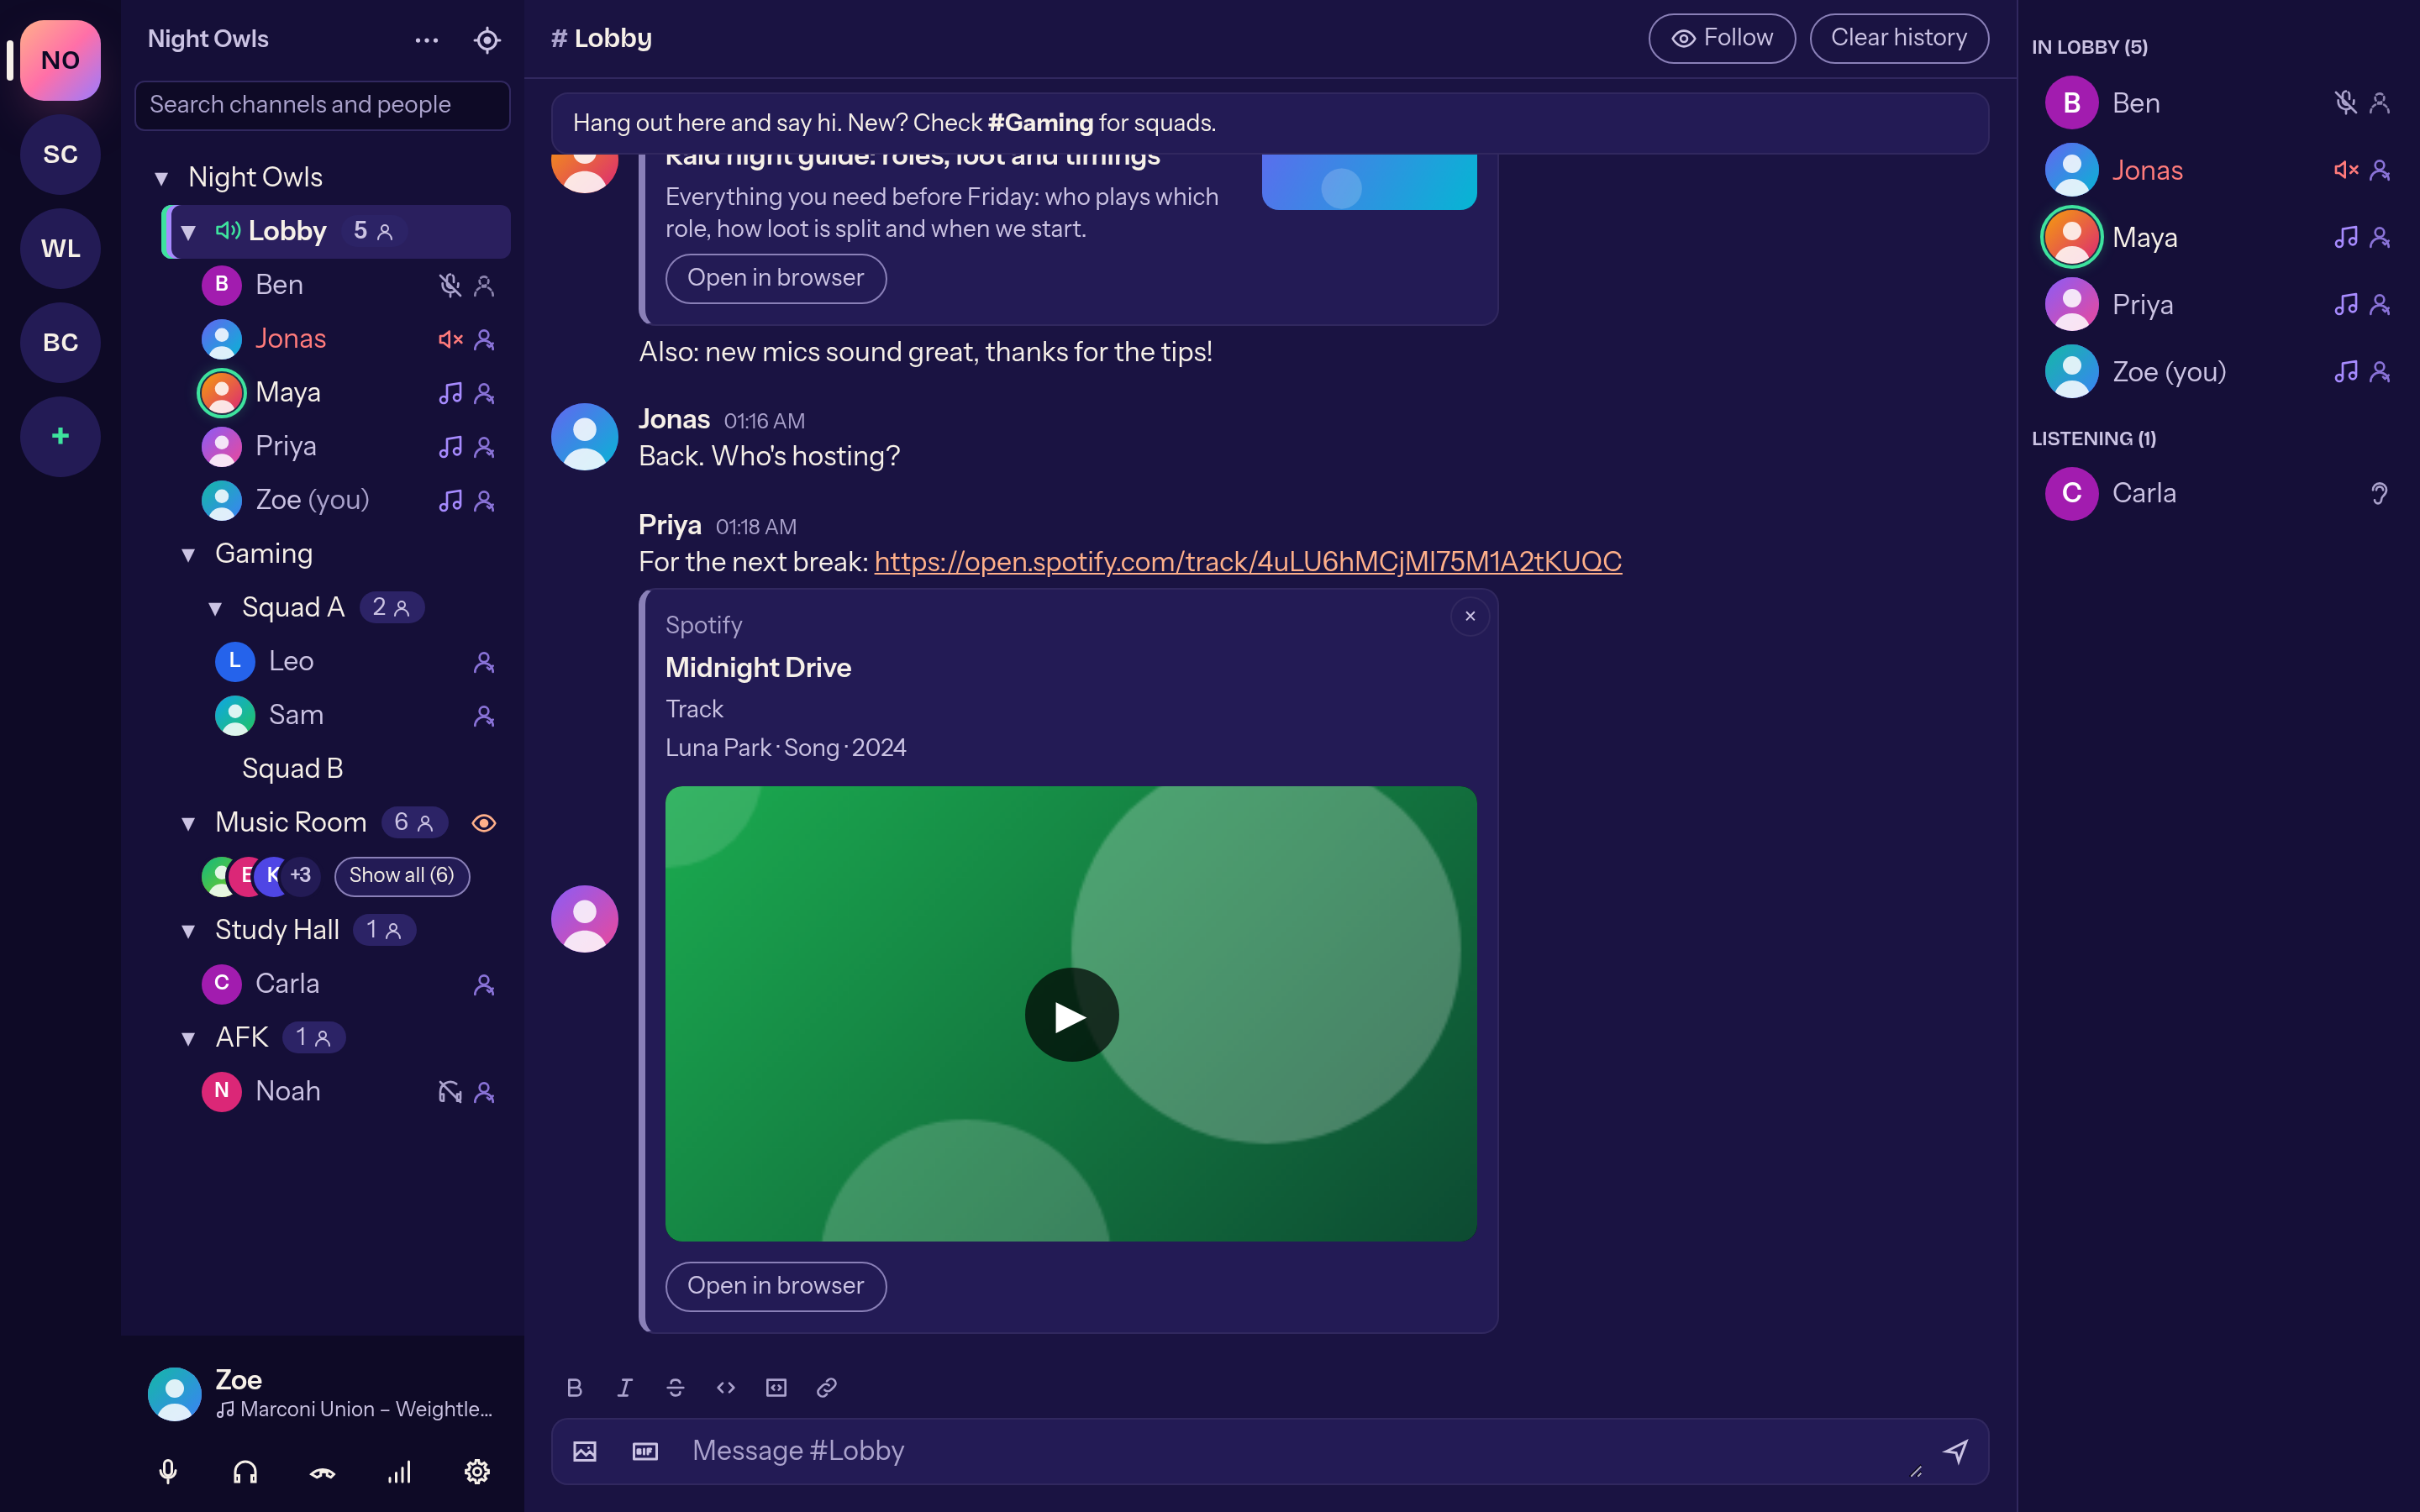This screenshot has width=2420, height=1512.
Task: Collapse the AFK channel
Action: pos(188,1038)
